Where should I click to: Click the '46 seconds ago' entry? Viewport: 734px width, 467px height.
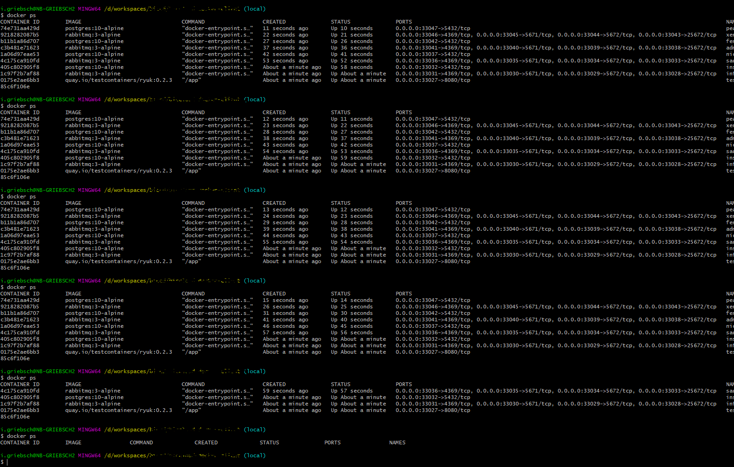[286, 326]
